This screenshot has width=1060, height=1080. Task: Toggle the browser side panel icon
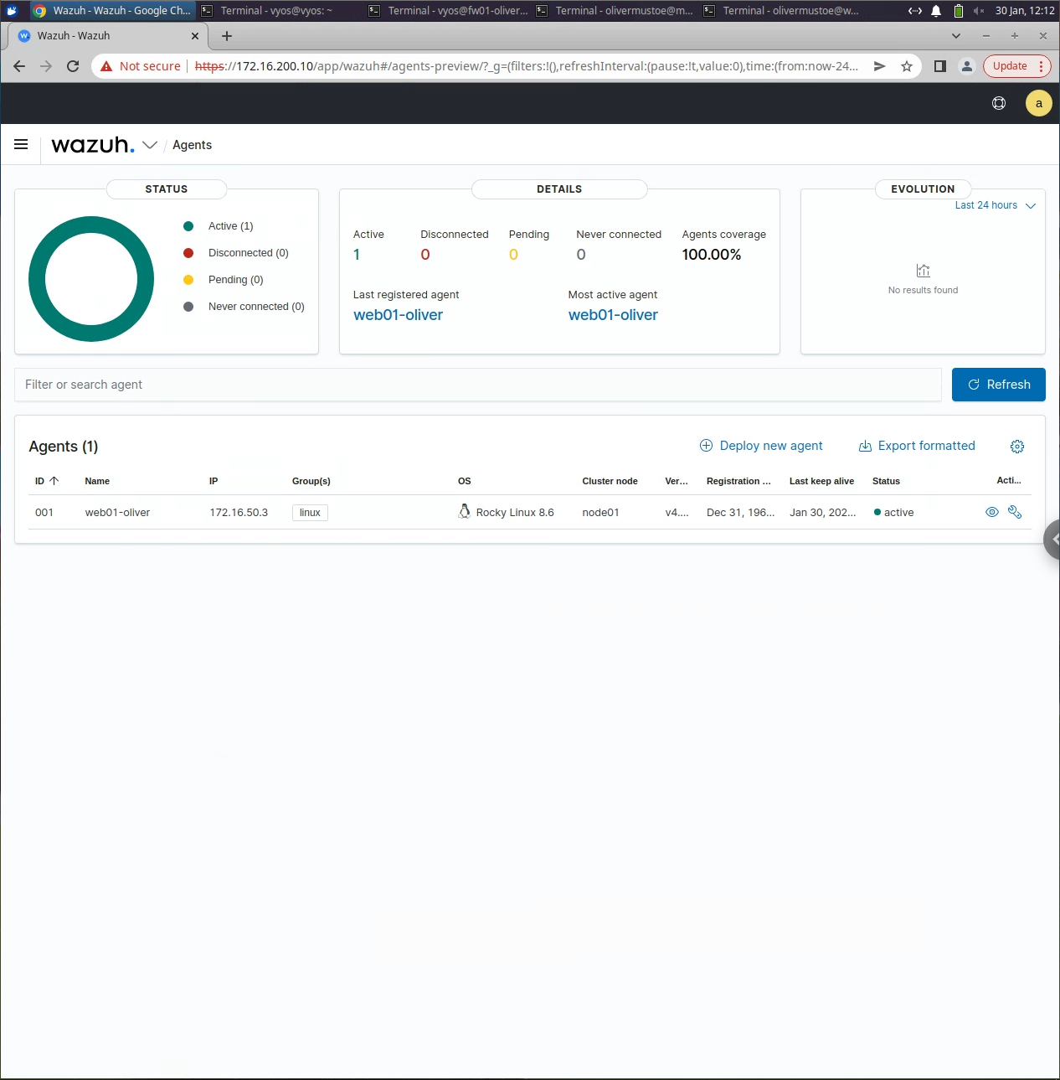(x=940, y=66)
